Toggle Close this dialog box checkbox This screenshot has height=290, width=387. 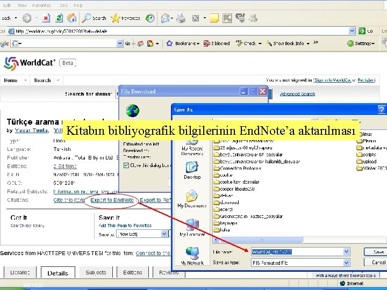tap(126, 165)
